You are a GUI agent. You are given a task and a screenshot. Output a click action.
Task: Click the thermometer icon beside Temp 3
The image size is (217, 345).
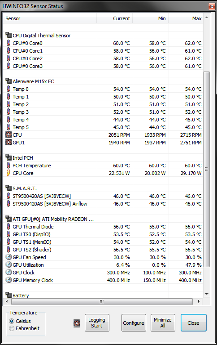pyautogui.click(x=9, y=112)
